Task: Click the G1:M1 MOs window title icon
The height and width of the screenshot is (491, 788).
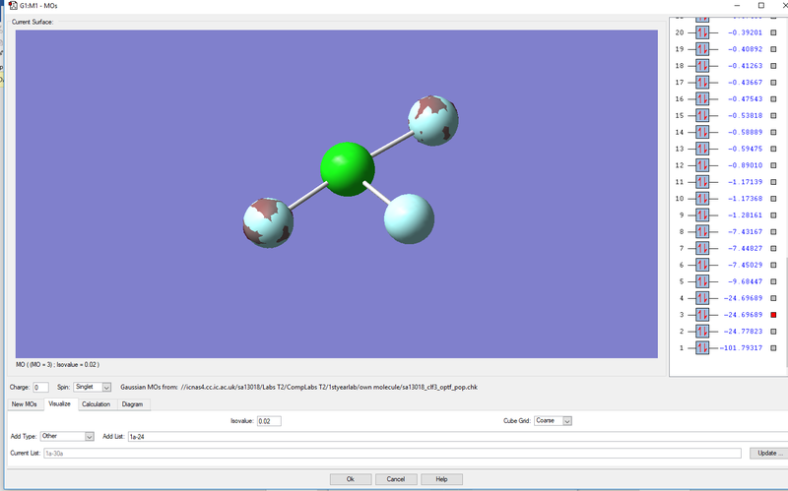Action: [x=13, y=6]
